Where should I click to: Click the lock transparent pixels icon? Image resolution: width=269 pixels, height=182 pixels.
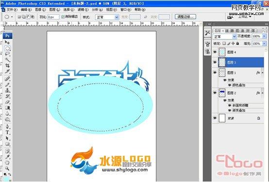point(224,44)
